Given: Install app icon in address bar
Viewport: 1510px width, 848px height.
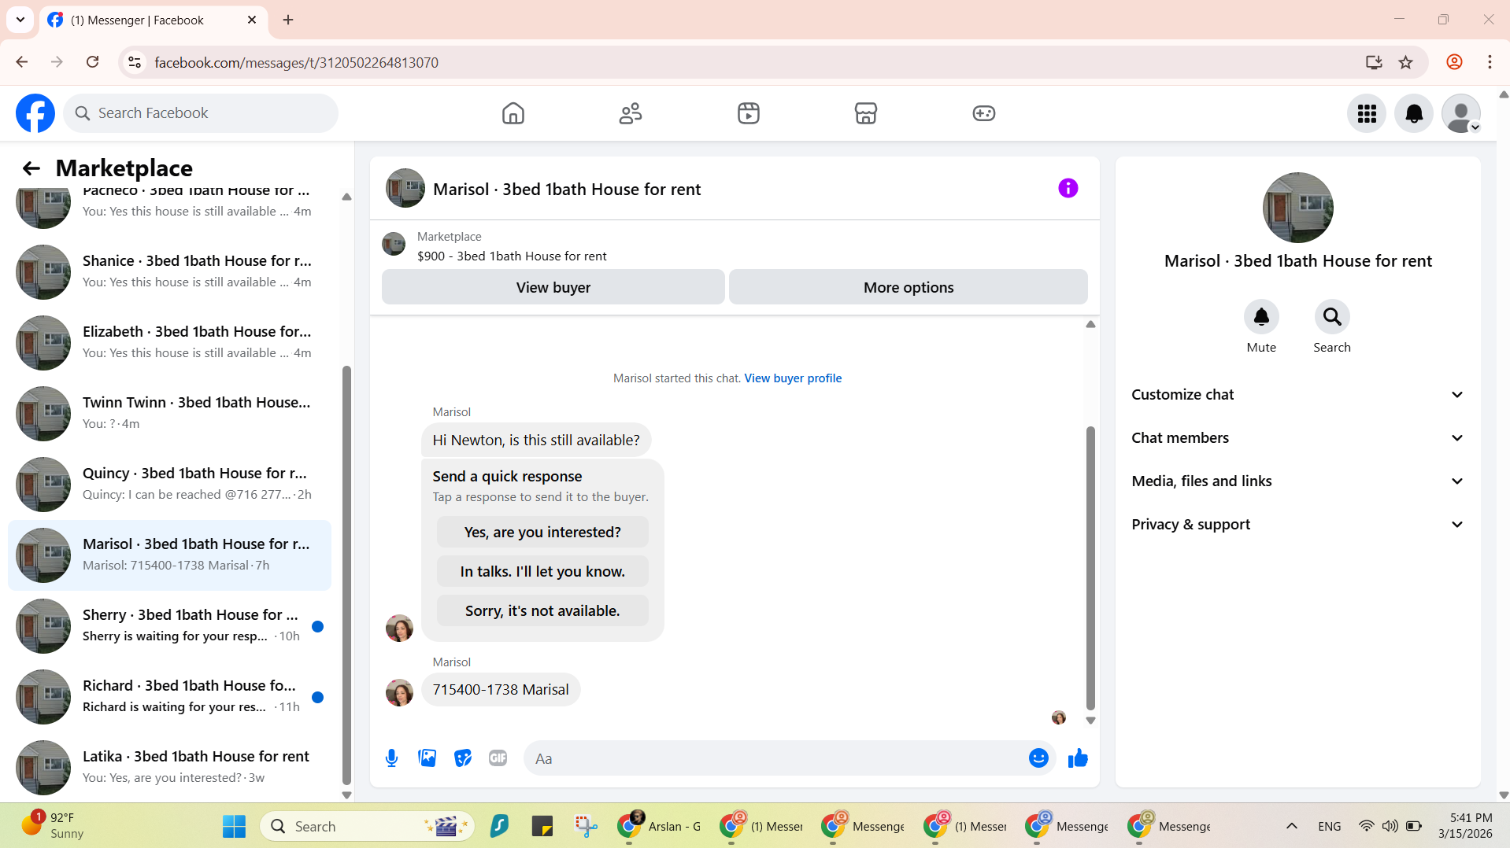Looking at the screenshot, I should pos(1374,62).
